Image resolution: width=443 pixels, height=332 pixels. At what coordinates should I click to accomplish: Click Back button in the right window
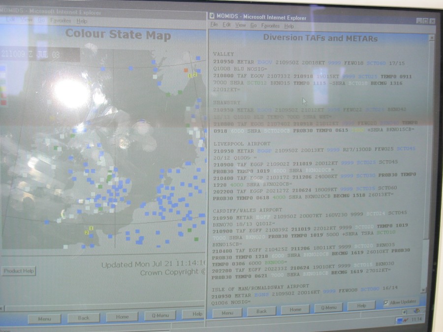click(261, 311)
